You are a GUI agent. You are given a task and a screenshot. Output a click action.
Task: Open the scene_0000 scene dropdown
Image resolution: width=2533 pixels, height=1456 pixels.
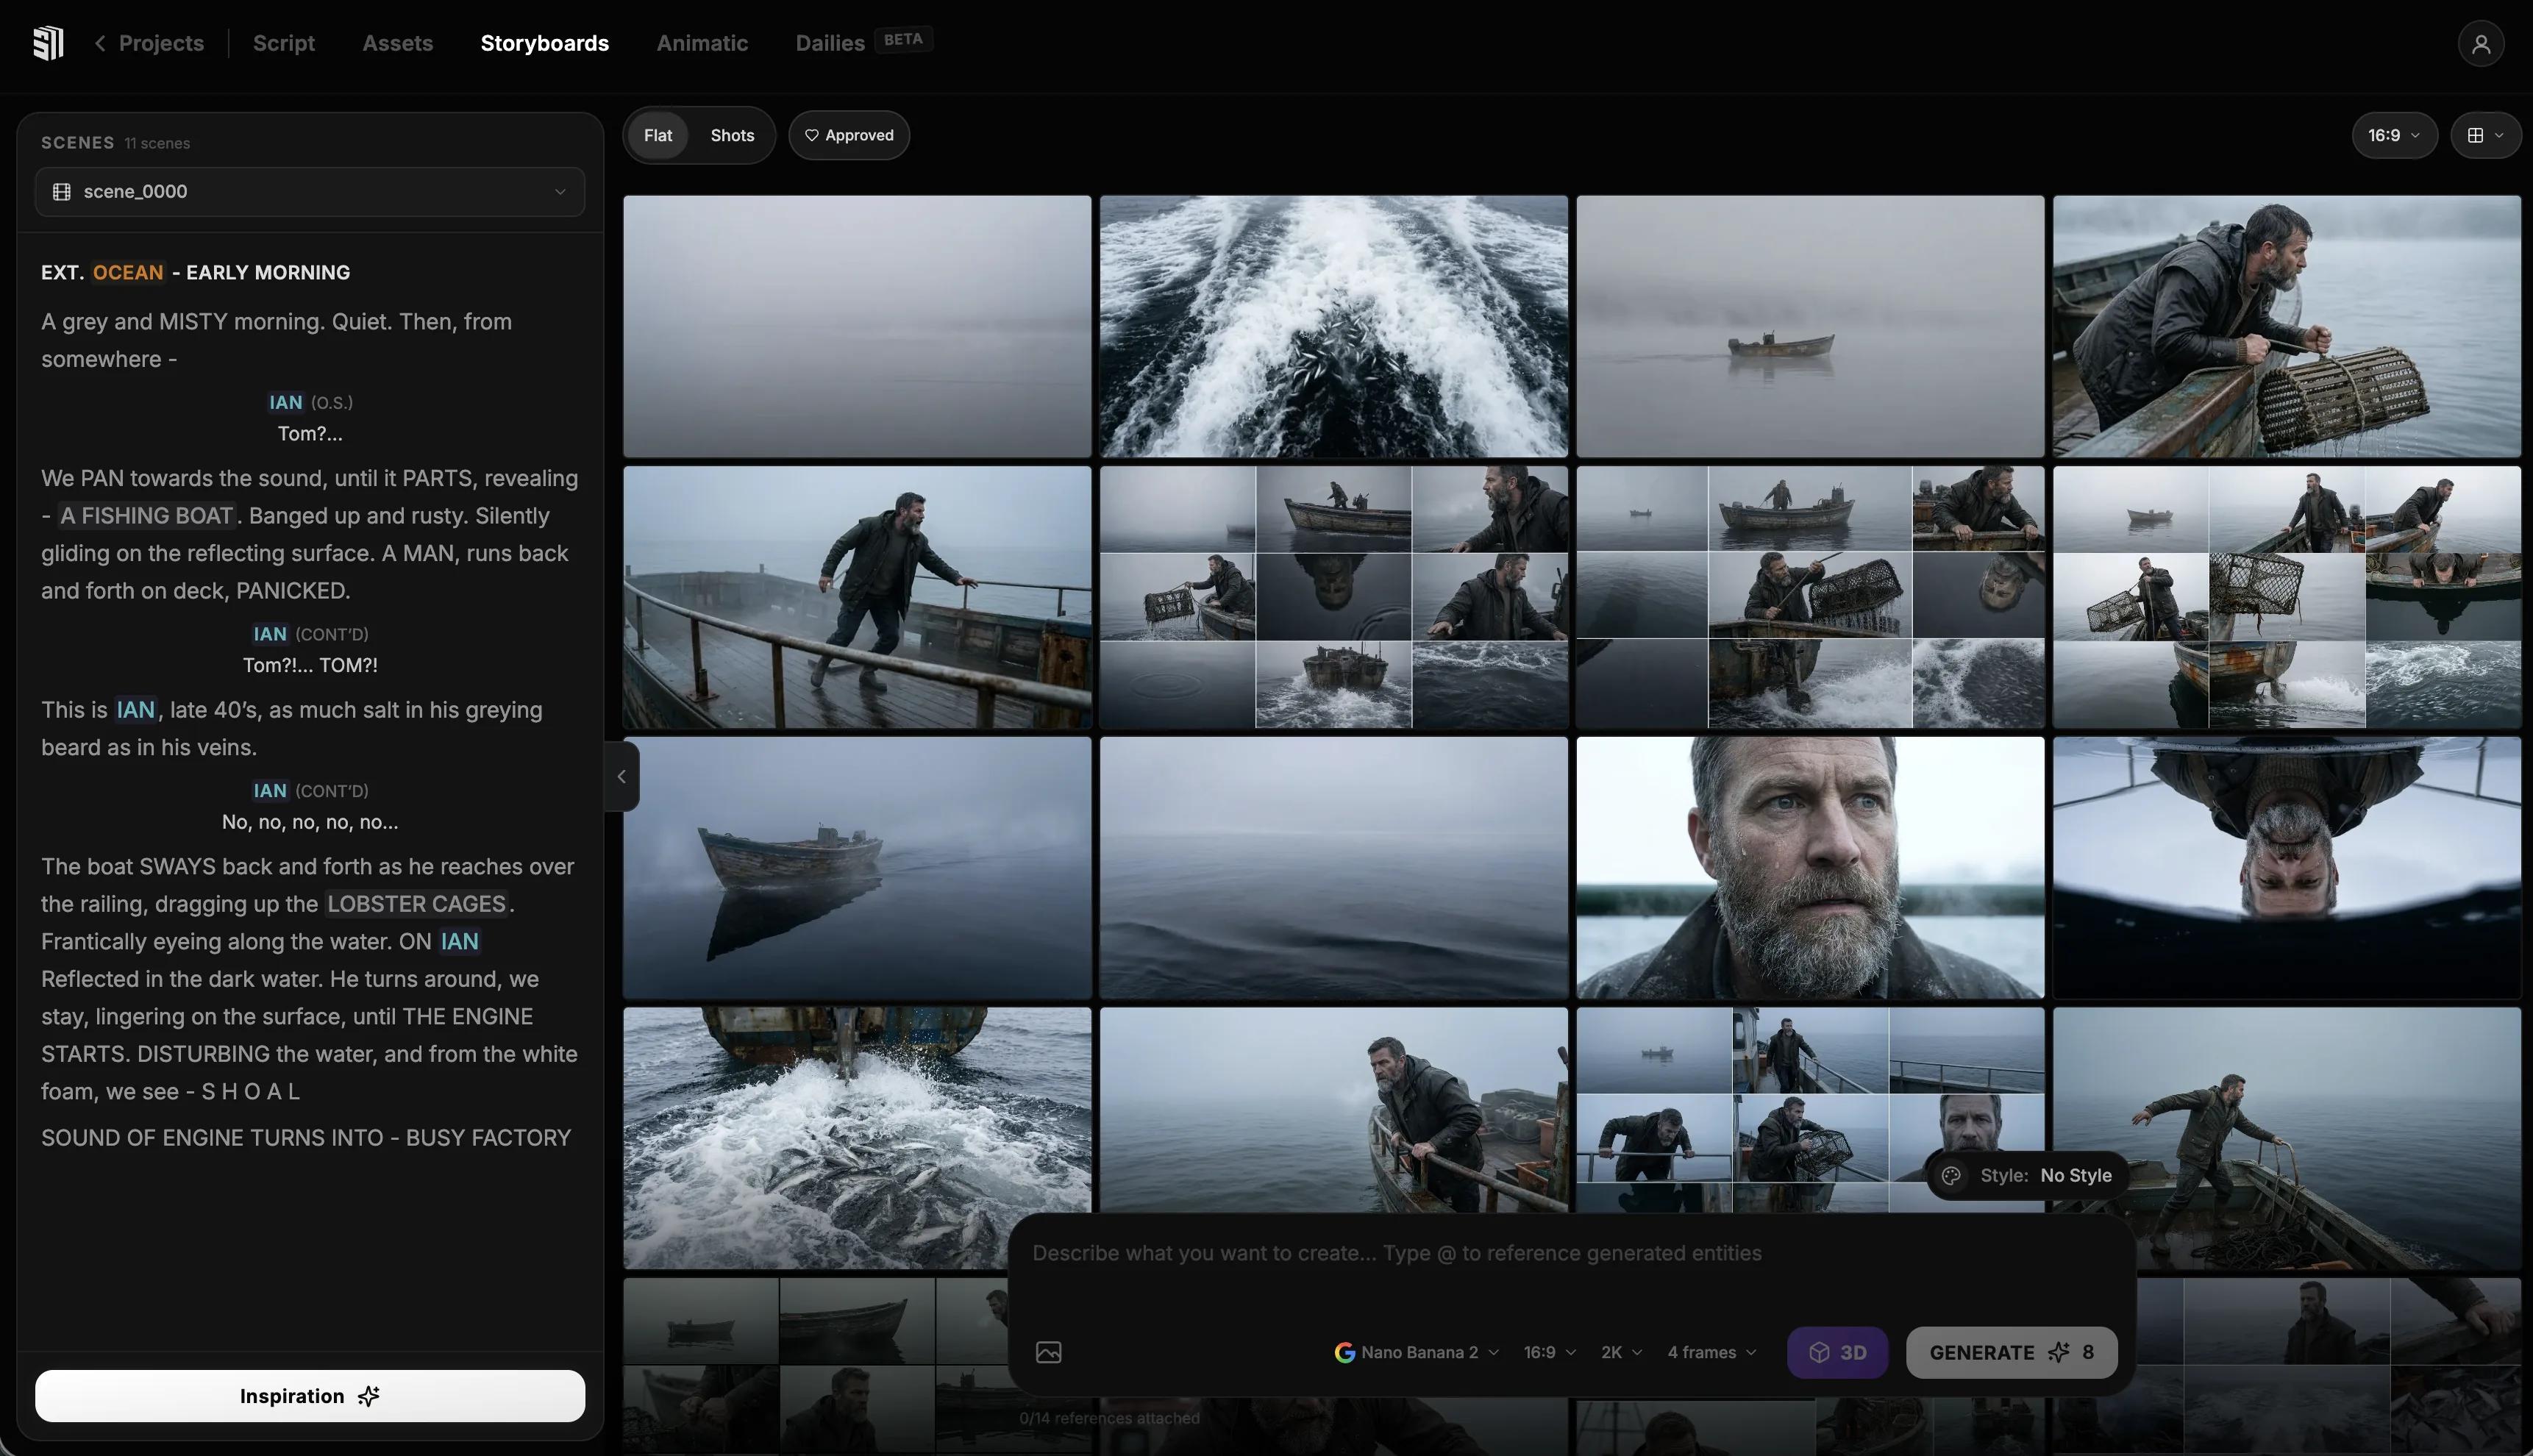pos(310,192)
